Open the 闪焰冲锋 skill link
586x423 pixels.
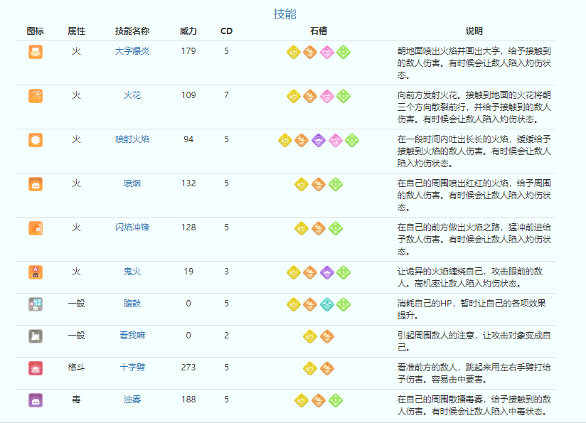[132, 227]
